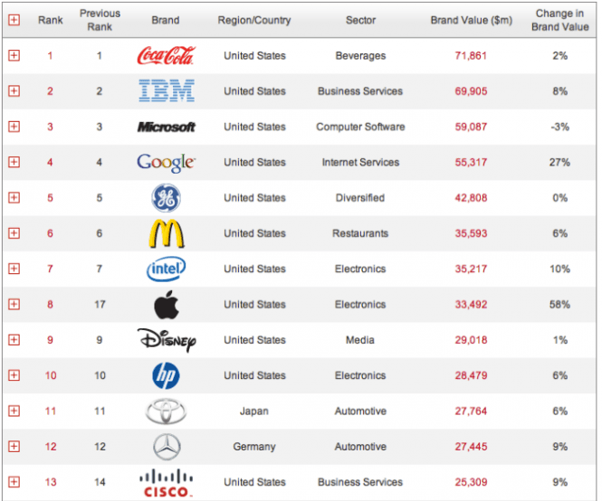Expand the rank 1 Coca-Cola row
This screenshot has width=602, height=501.
pyautogui.click(x=14, y=56)
